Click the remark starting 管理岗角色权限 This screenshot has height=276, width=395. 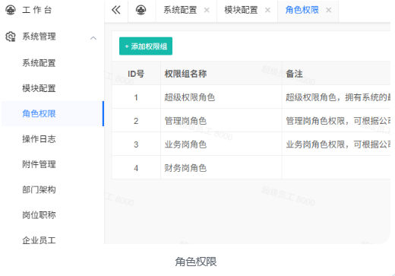(x=338, y=121)
